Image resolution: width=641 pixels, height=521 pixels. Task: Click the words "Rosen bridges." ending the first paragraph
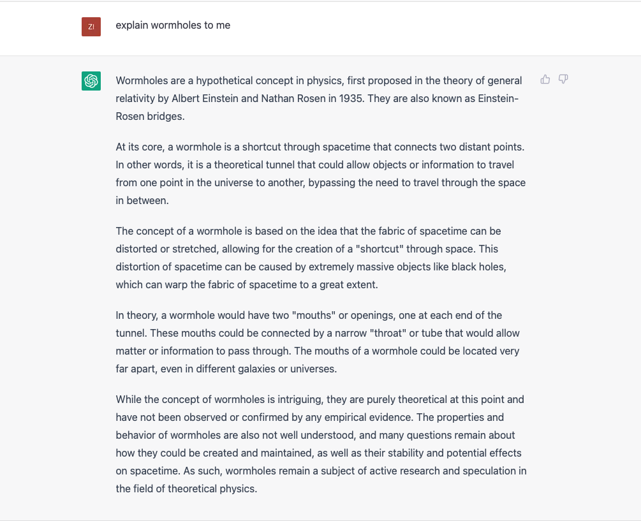150,117
